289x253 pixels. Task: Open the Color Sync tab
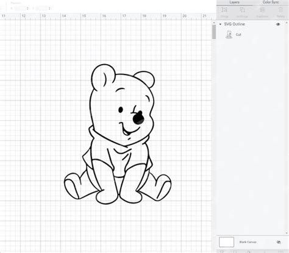(271, 2)
